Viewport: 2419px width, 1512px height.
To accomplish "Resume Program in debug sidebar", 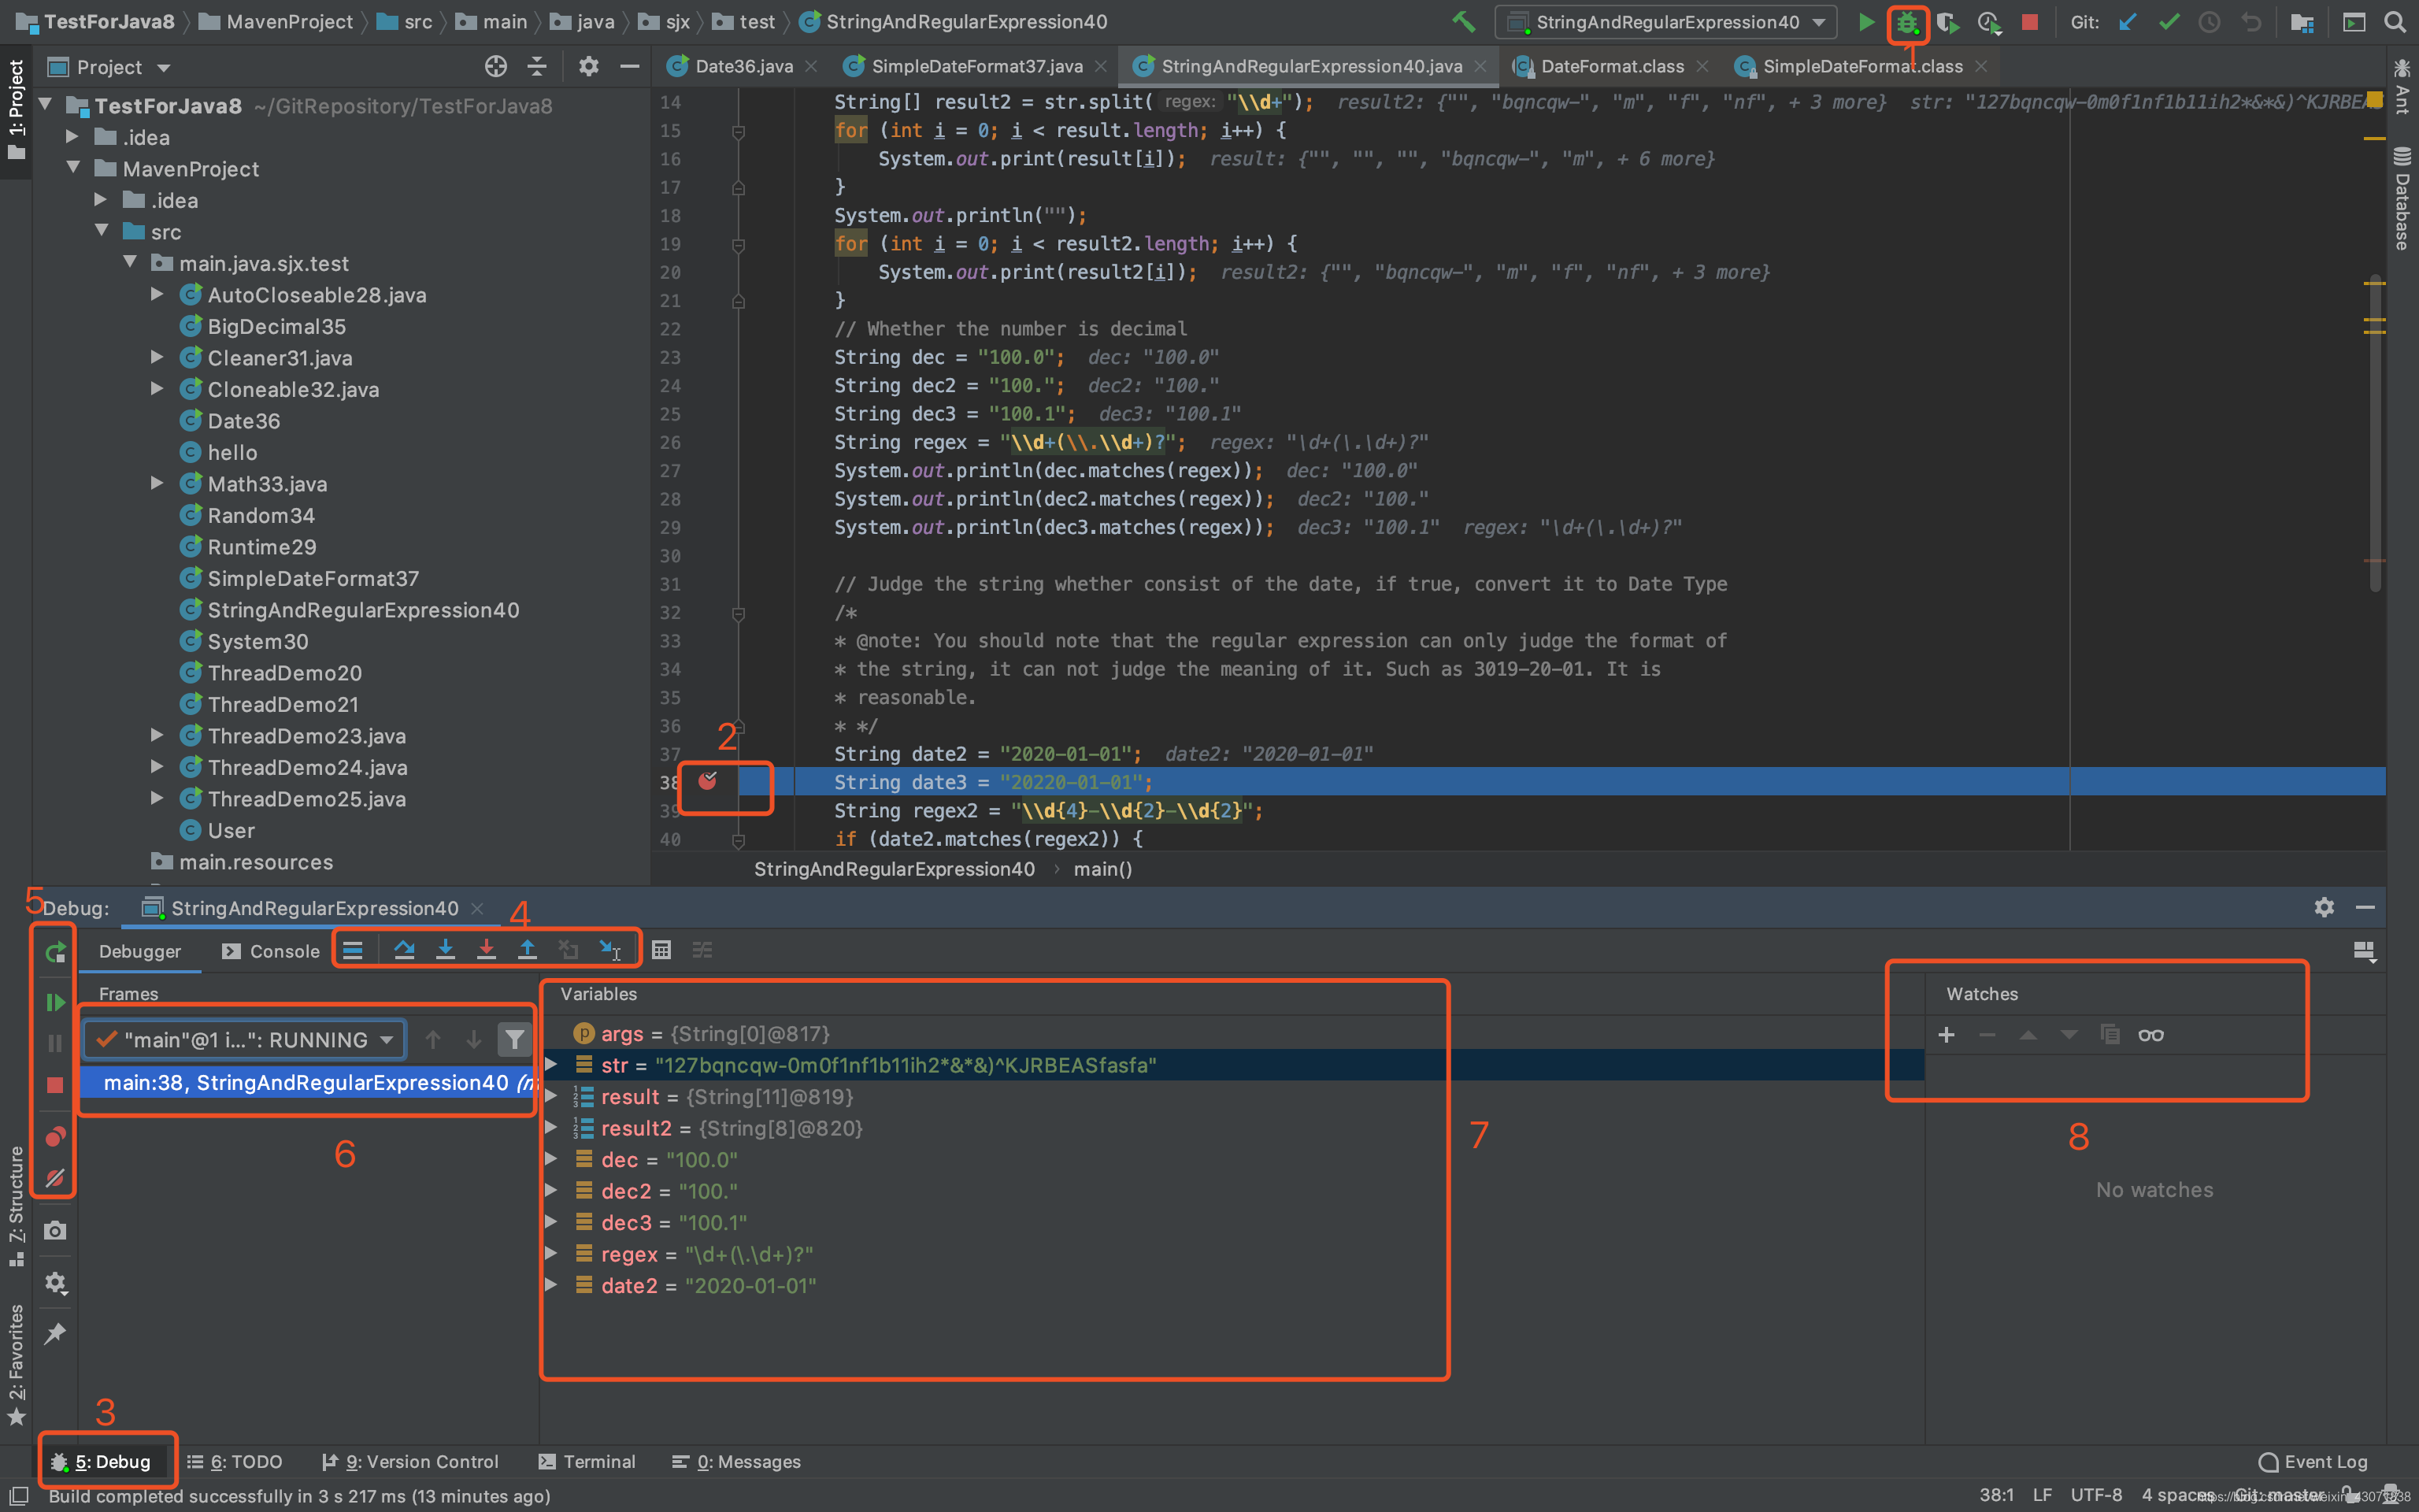I will coord(55,1002).
